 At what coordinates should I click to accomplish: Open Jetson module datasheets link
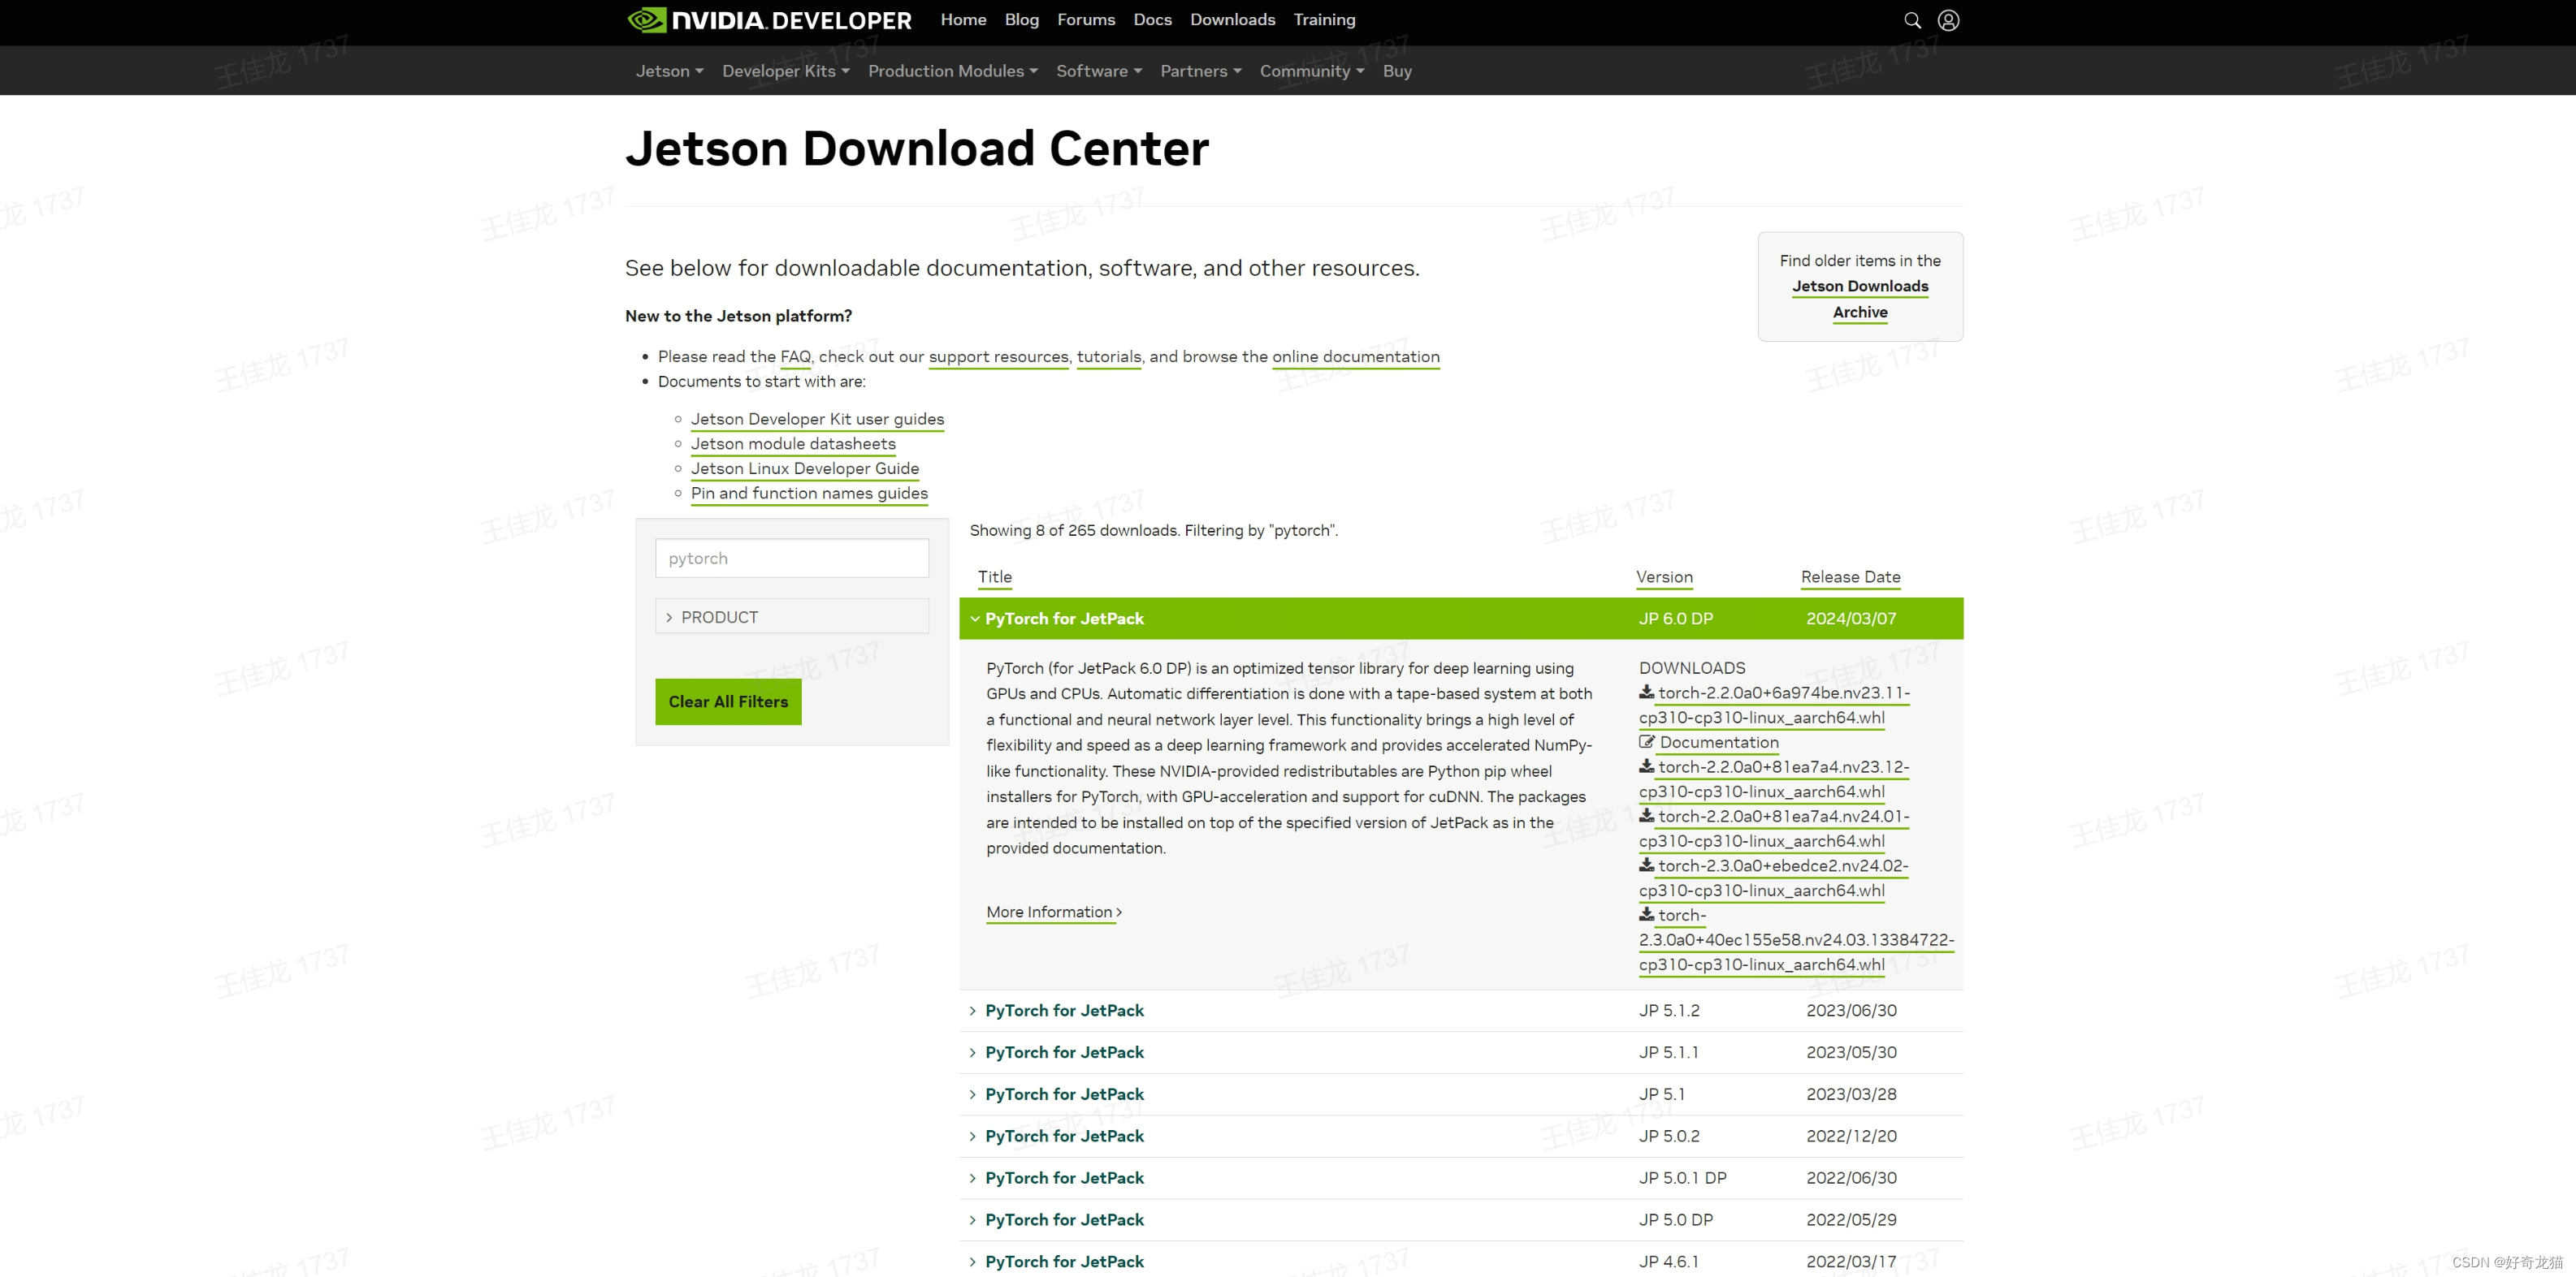(x=793, y=443)
